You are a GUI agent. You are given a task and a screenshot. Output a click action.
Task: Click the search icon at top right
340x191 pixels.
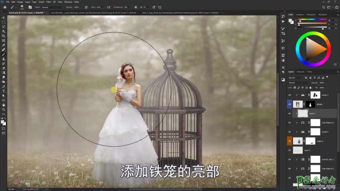[x=323, y=7]
